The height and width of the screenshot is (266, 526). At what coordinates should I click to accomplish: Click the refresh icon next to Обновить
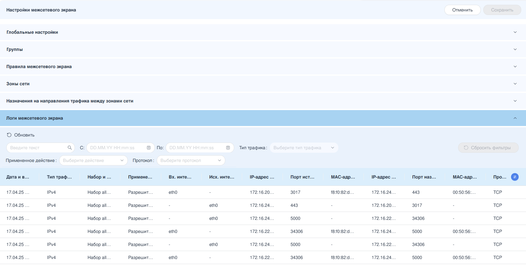pos(9,135)
